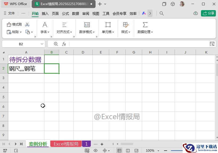
Task: Click the Paste (粘贴) clipboard icon
Action: pyautogui.click(x=9, y=32)
